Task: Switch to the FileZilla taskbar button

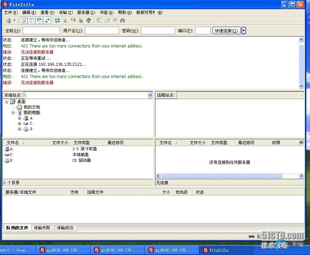Action: pos(226,250)
